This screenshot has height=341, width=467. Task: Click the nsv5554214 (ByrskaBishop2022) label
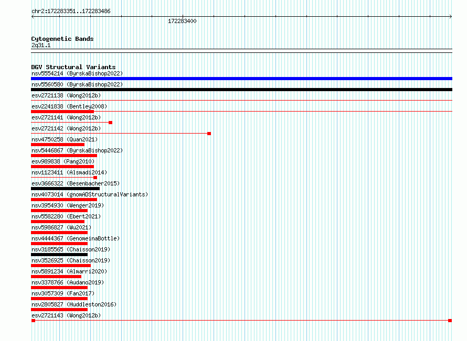tap(77, 73)
